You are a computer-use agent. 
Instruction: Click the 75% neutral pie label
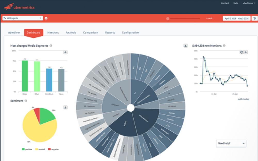click(x=29, y=142)
